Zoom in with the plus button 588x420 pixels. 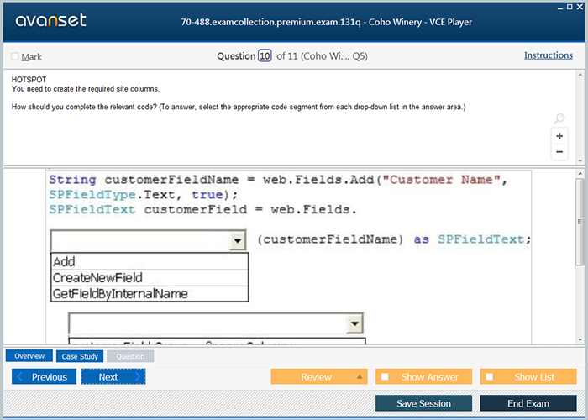[559, 136]
